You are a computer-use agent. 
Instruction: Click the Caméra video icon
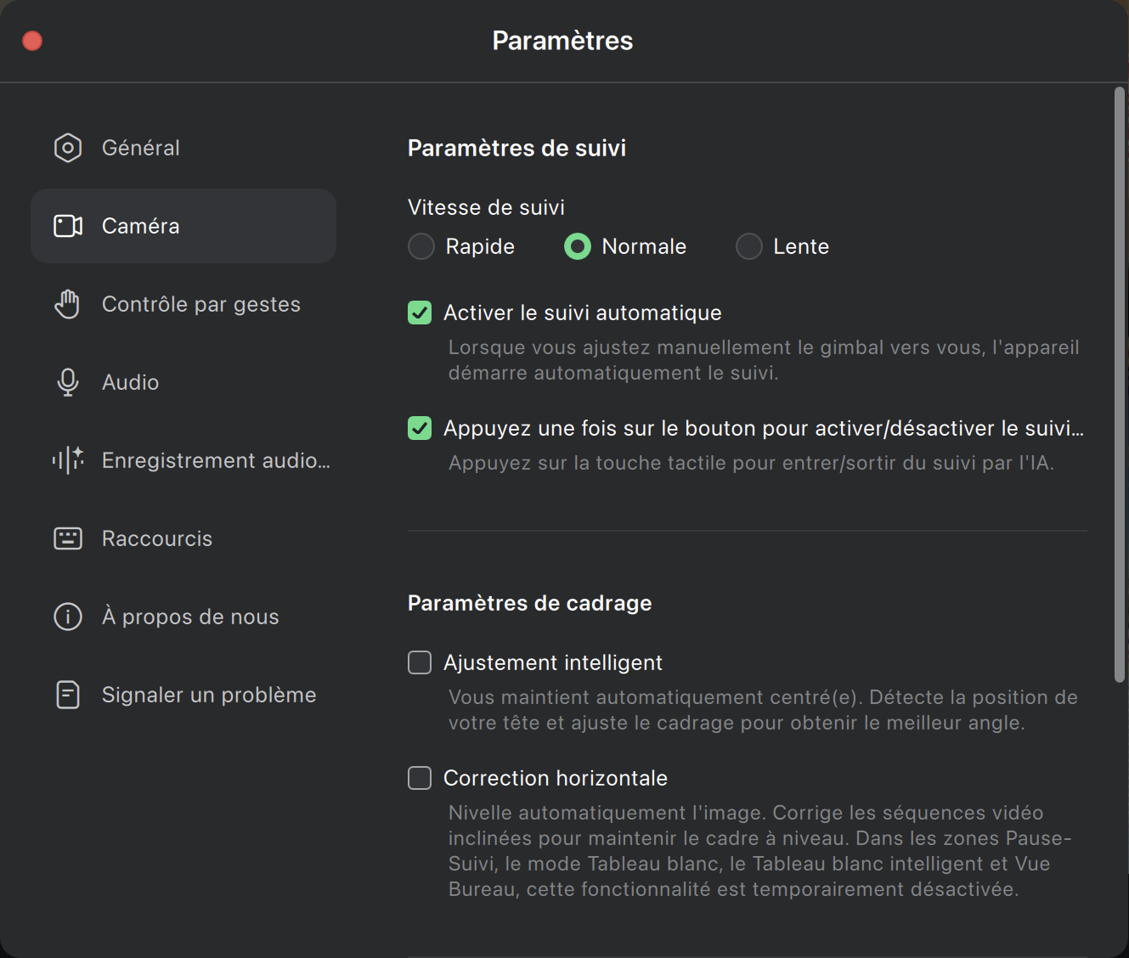68,226
